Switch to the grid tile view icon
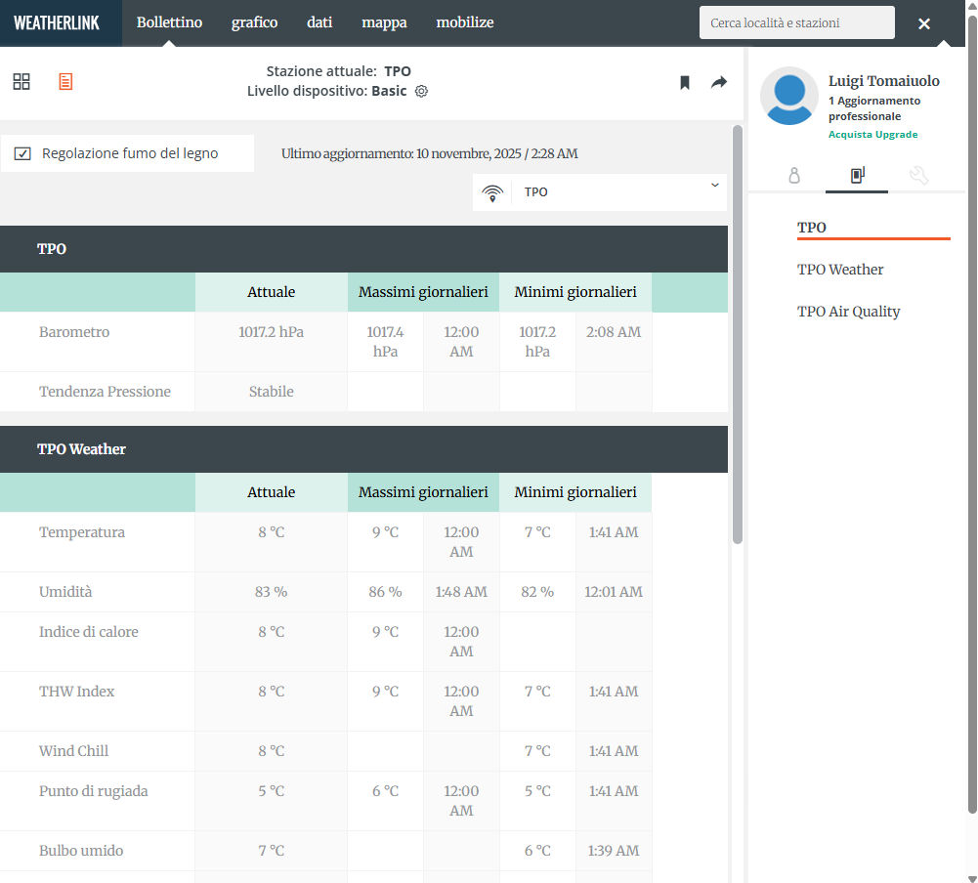 click(x=21, y=82)
